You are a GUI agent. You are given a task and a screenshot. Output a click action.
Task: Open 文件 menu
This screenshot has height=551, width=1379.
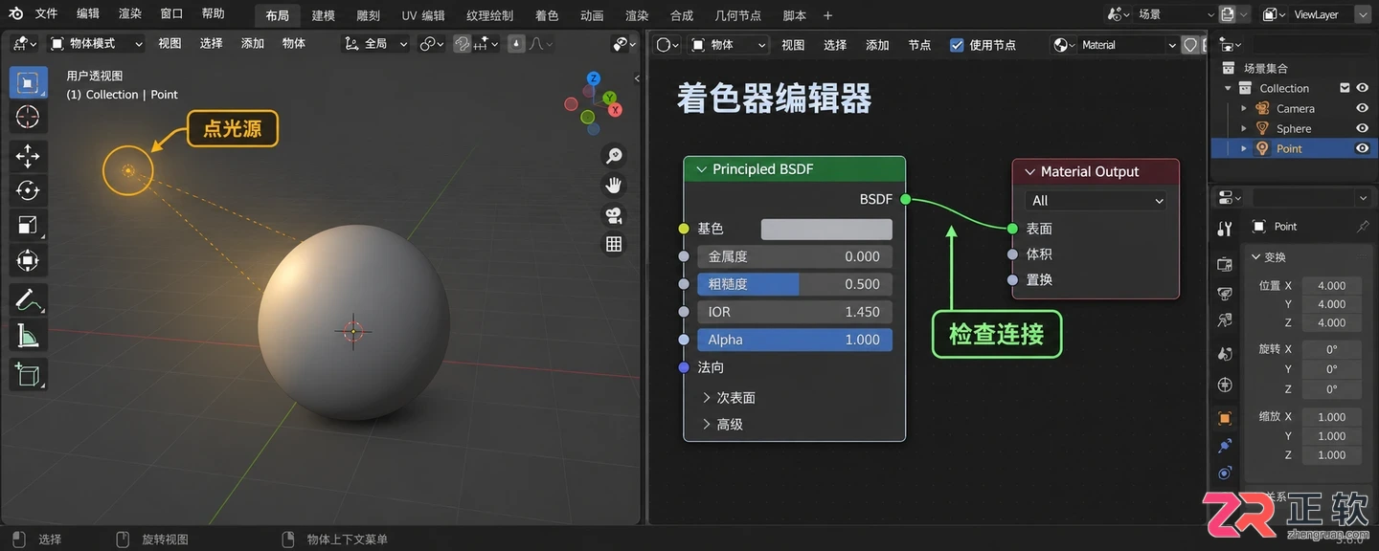46,14
